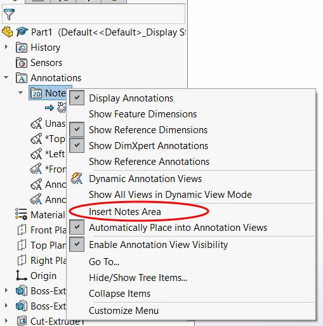323x326 pixels.
Task: Uncheck Display Annotations
Action: (77, 98)
